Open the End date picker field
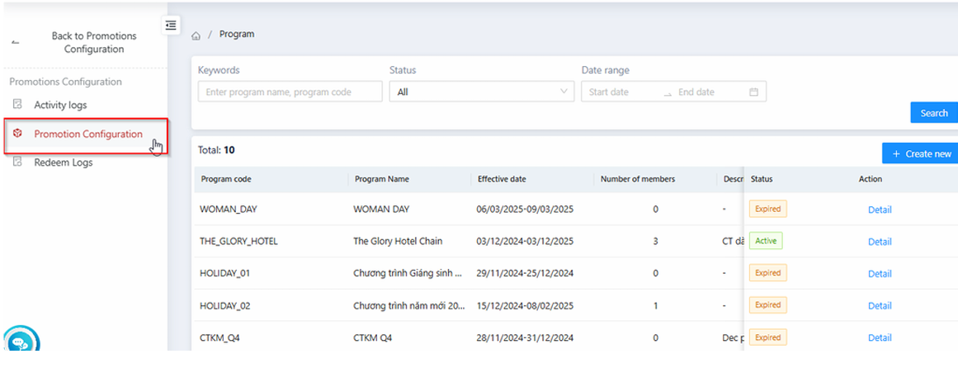The image size is (958, 368). coord(706,92)
